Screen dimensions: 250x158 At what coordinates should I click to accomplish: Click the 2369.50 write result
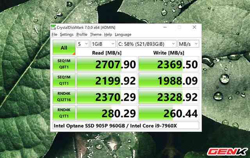pyautogui.click(x=169, y=64)
